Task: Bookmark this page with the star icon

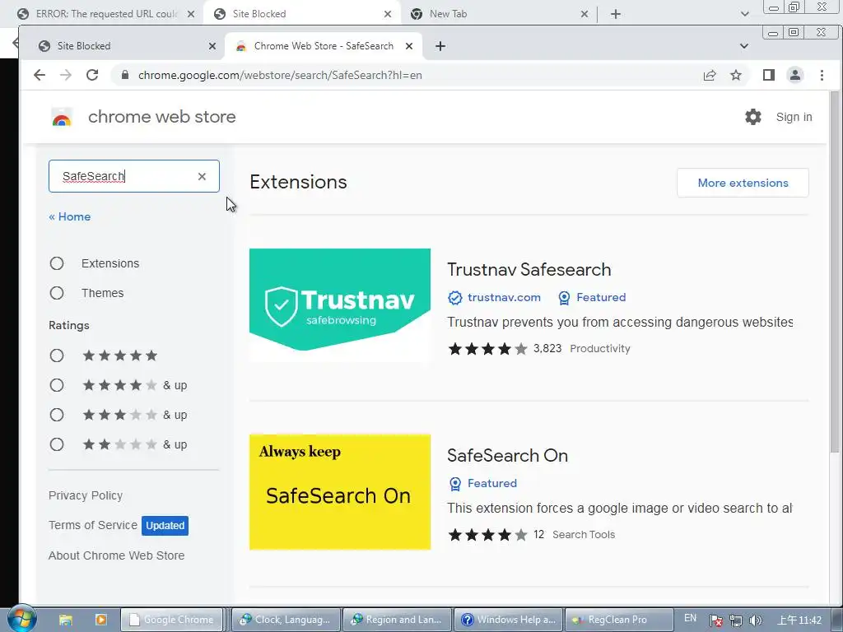Action: [x=736, y=75]
